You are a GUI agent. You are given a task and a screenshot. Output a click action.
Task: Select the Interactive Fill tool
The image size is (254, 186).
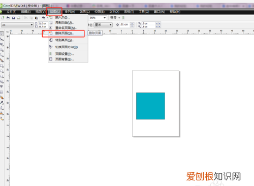pos(2,119)
